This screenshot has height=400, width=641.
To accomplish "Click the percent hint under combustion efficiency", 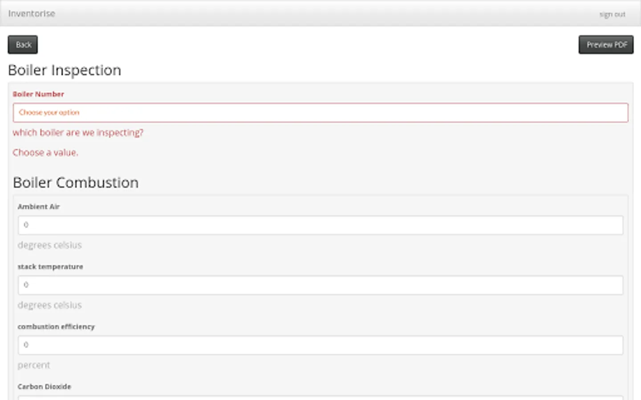I will pyautogui.click(x=34, y=365).
